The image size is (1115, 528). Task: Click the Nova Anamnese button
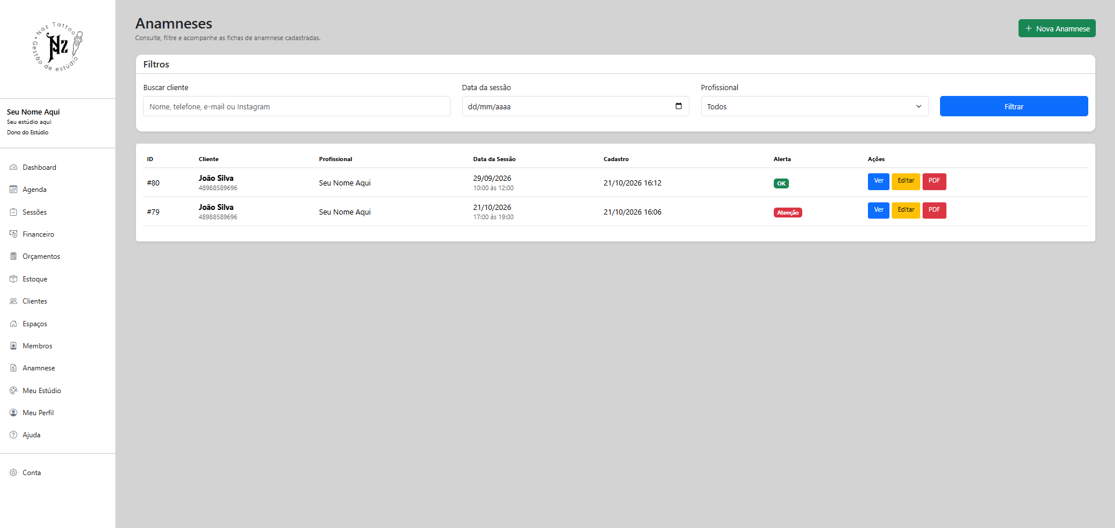[1057, 28]
